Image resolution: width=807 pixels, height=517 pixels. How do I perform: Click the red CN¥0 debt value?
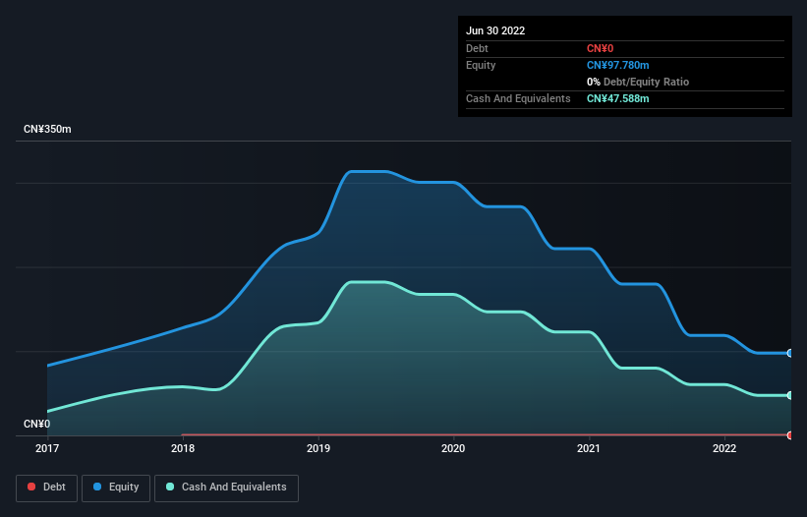point(601,48)
